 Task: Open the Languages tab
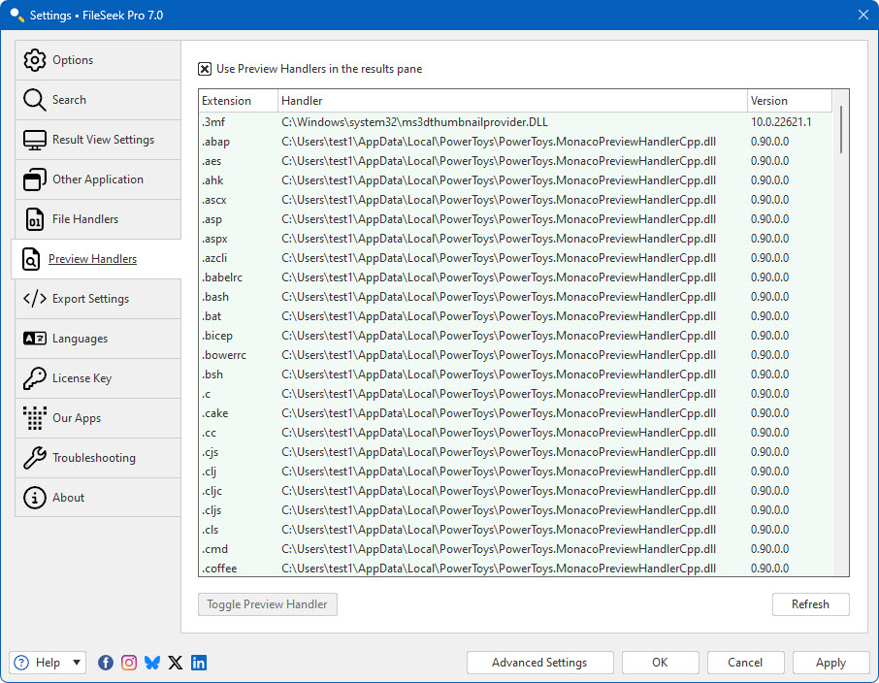coord(98,339)
